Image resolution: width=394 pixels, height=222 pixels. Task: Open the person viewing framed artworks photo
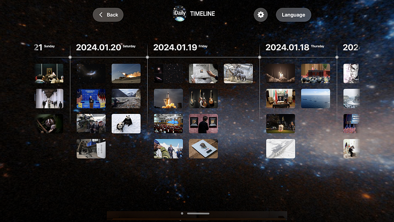203,124
